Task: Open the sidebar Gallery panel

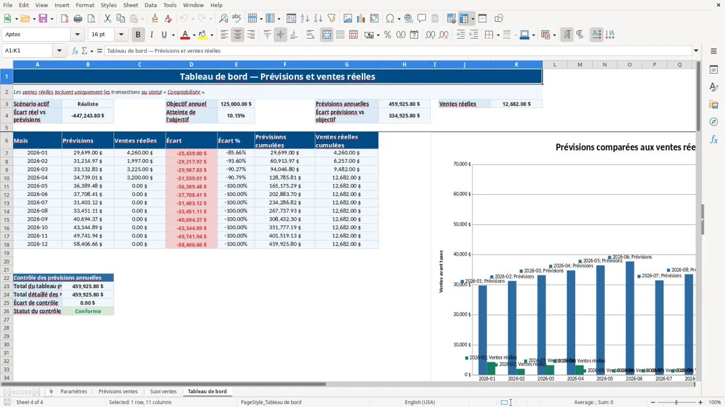Action: coord(714,104)
